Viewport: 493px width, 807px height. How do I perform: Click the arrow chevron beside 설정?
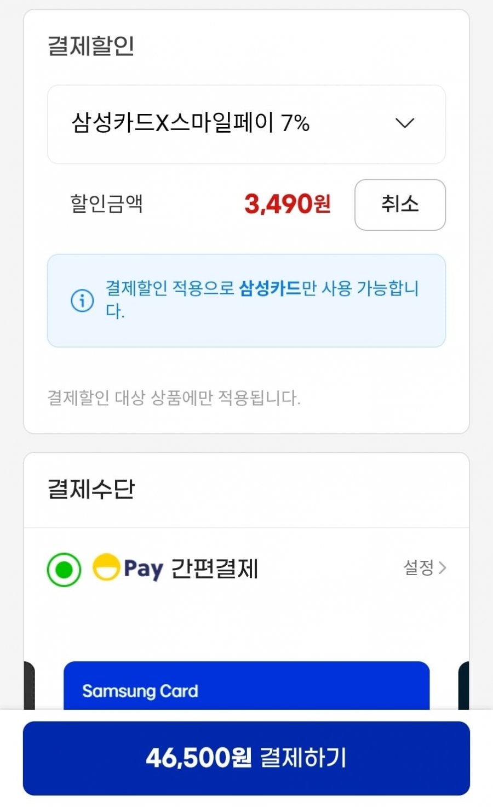pos(443,568)
